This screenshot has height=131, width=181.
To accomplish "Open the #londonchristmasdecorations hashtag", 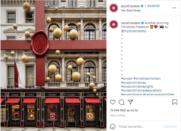I will (141, 90).
